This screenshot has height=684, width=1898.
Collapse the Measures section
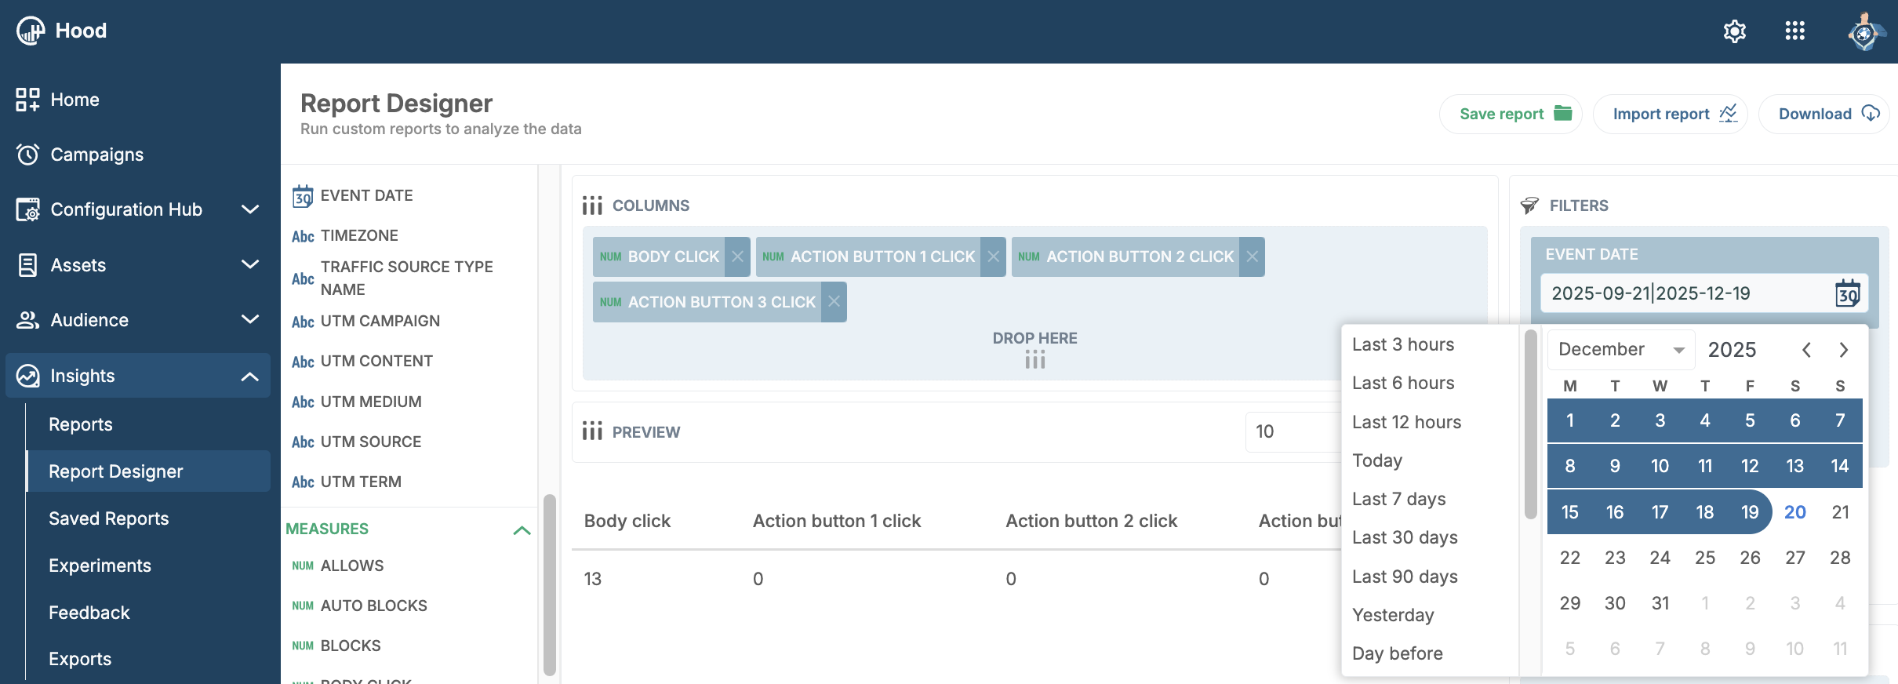click(x=522, y=530)
